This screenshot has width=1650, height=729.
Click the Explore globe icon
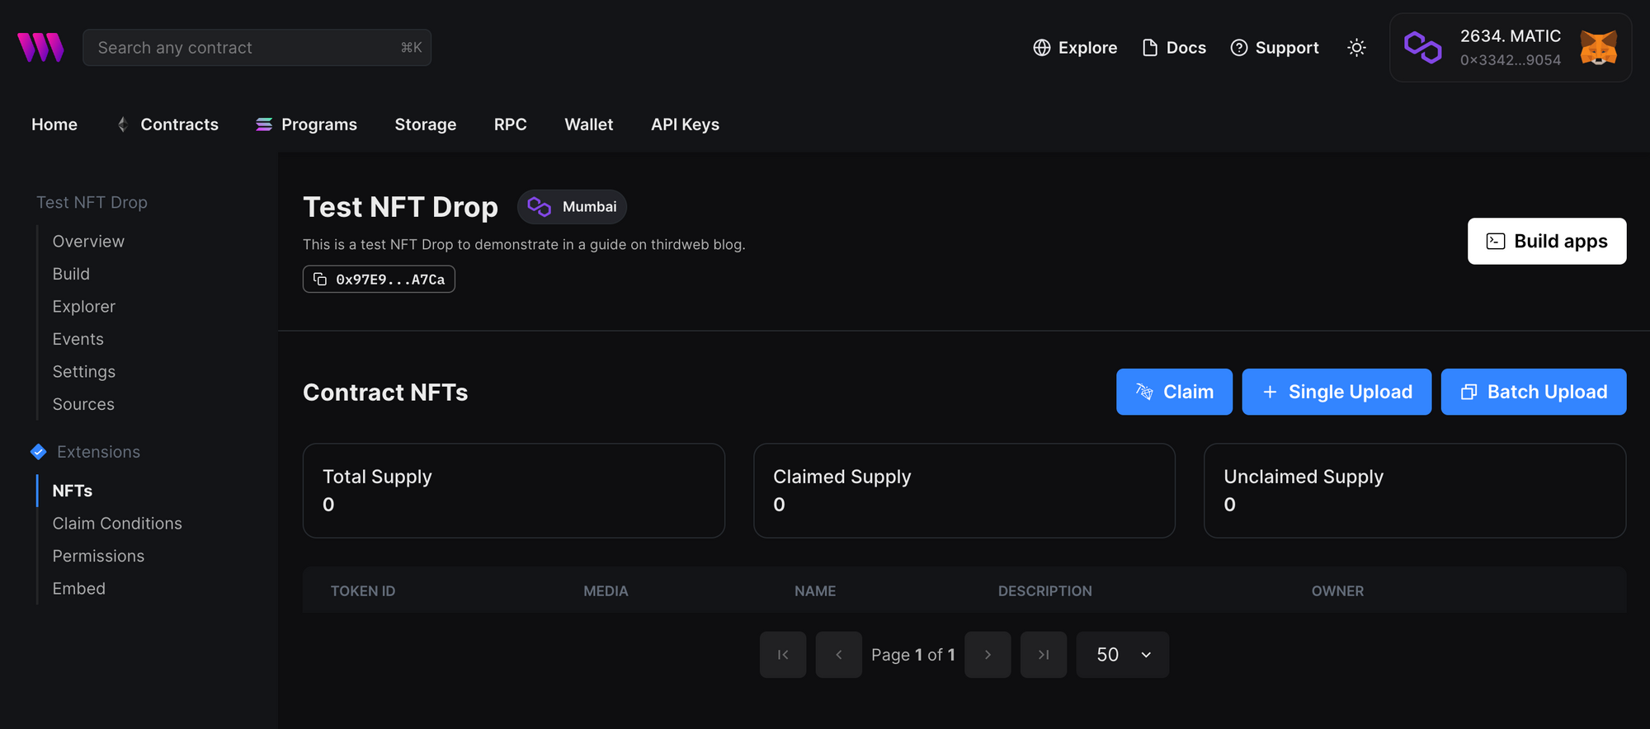coord(1042,48)
